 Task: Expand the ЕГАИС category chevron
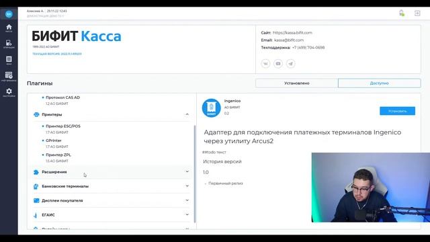coord(187,214)
